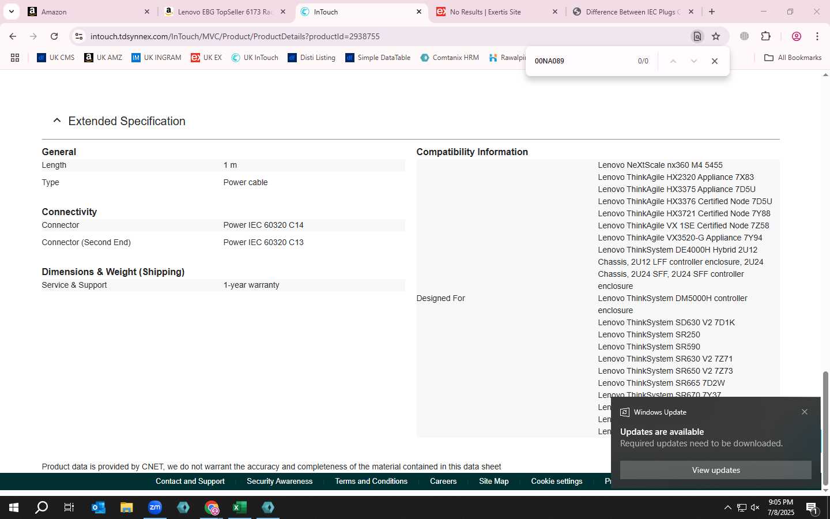Viewport: 830px width, 519px height.
Task: Go forward to next page
Action: click(x=33, y=36)
